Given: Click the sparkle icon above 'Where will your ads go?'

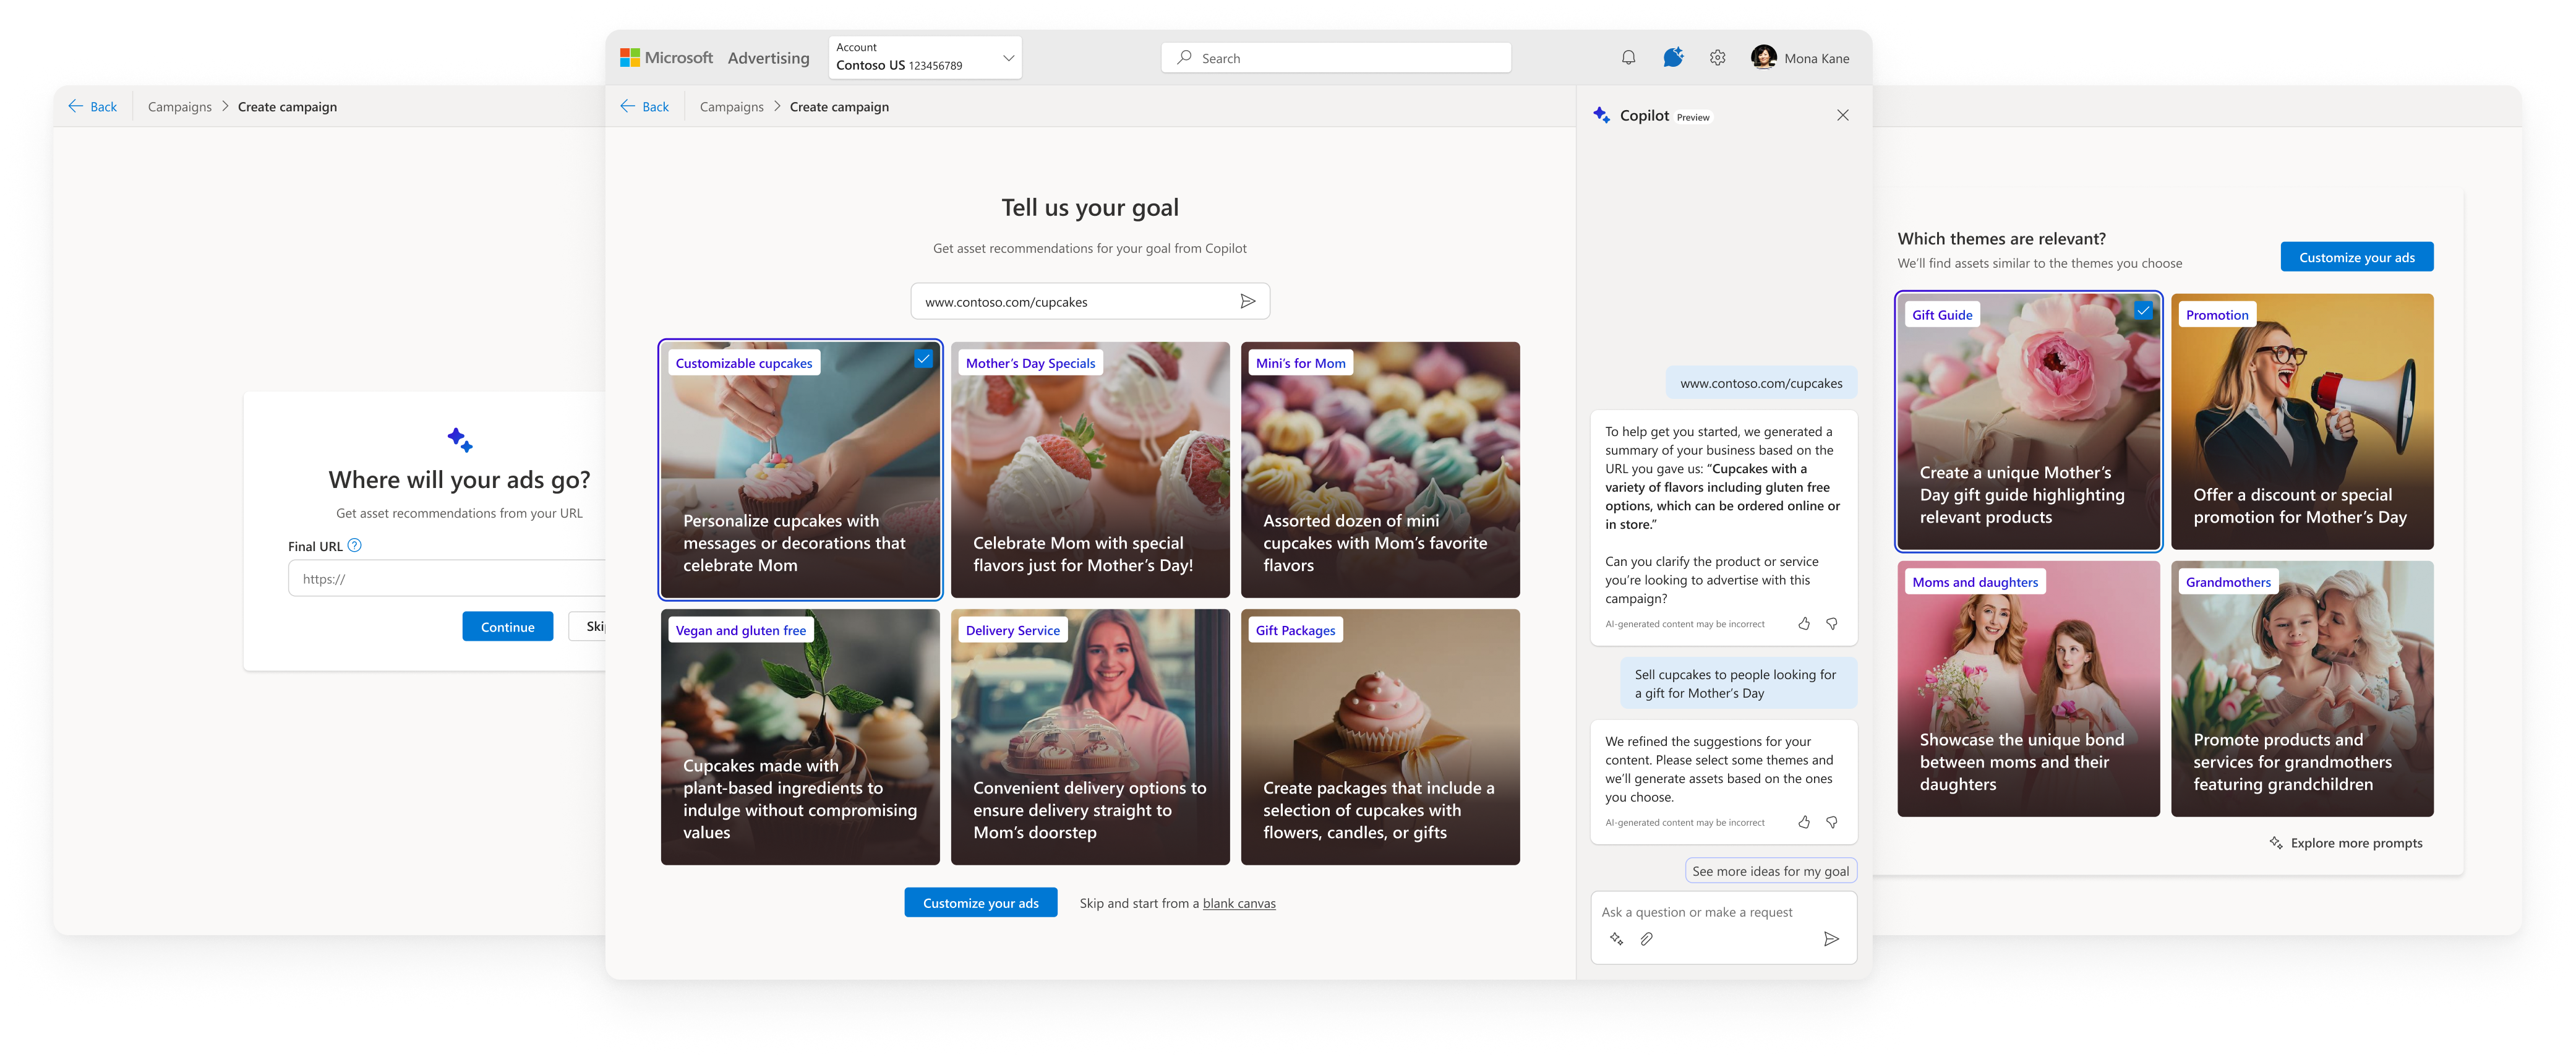Looking at the screenshot, I should tap(460, 439).
